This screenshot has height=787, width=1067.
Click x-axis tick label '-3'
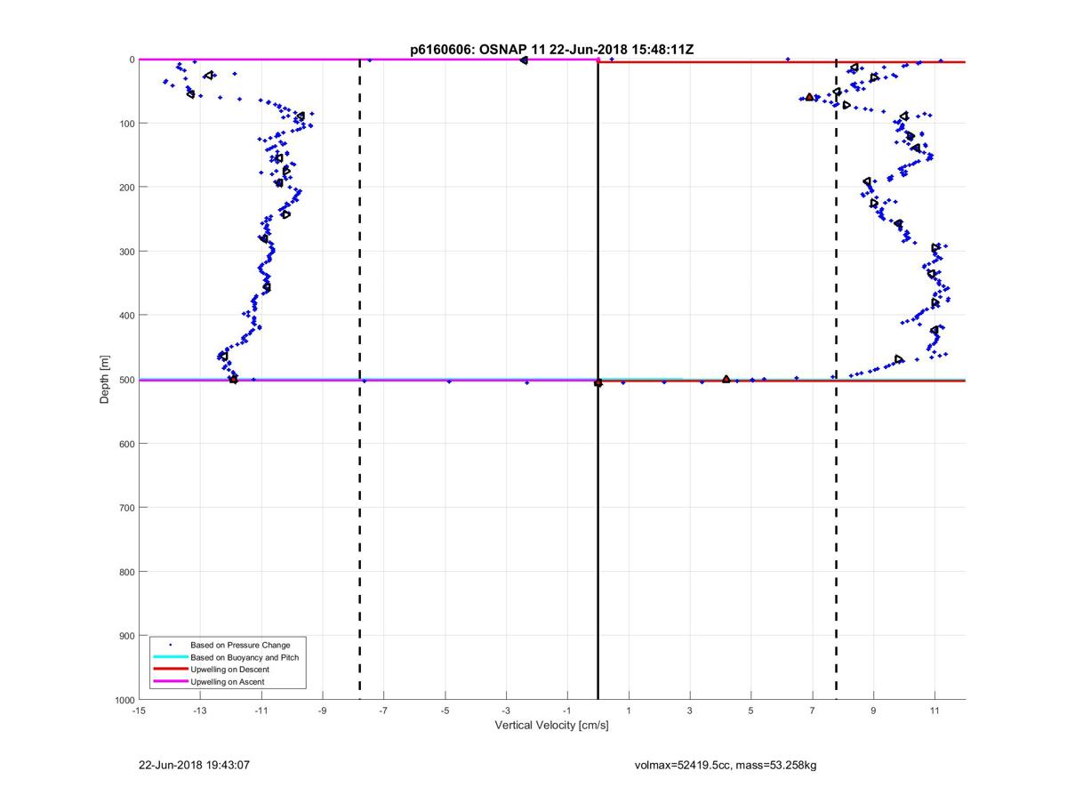(507, 711)
